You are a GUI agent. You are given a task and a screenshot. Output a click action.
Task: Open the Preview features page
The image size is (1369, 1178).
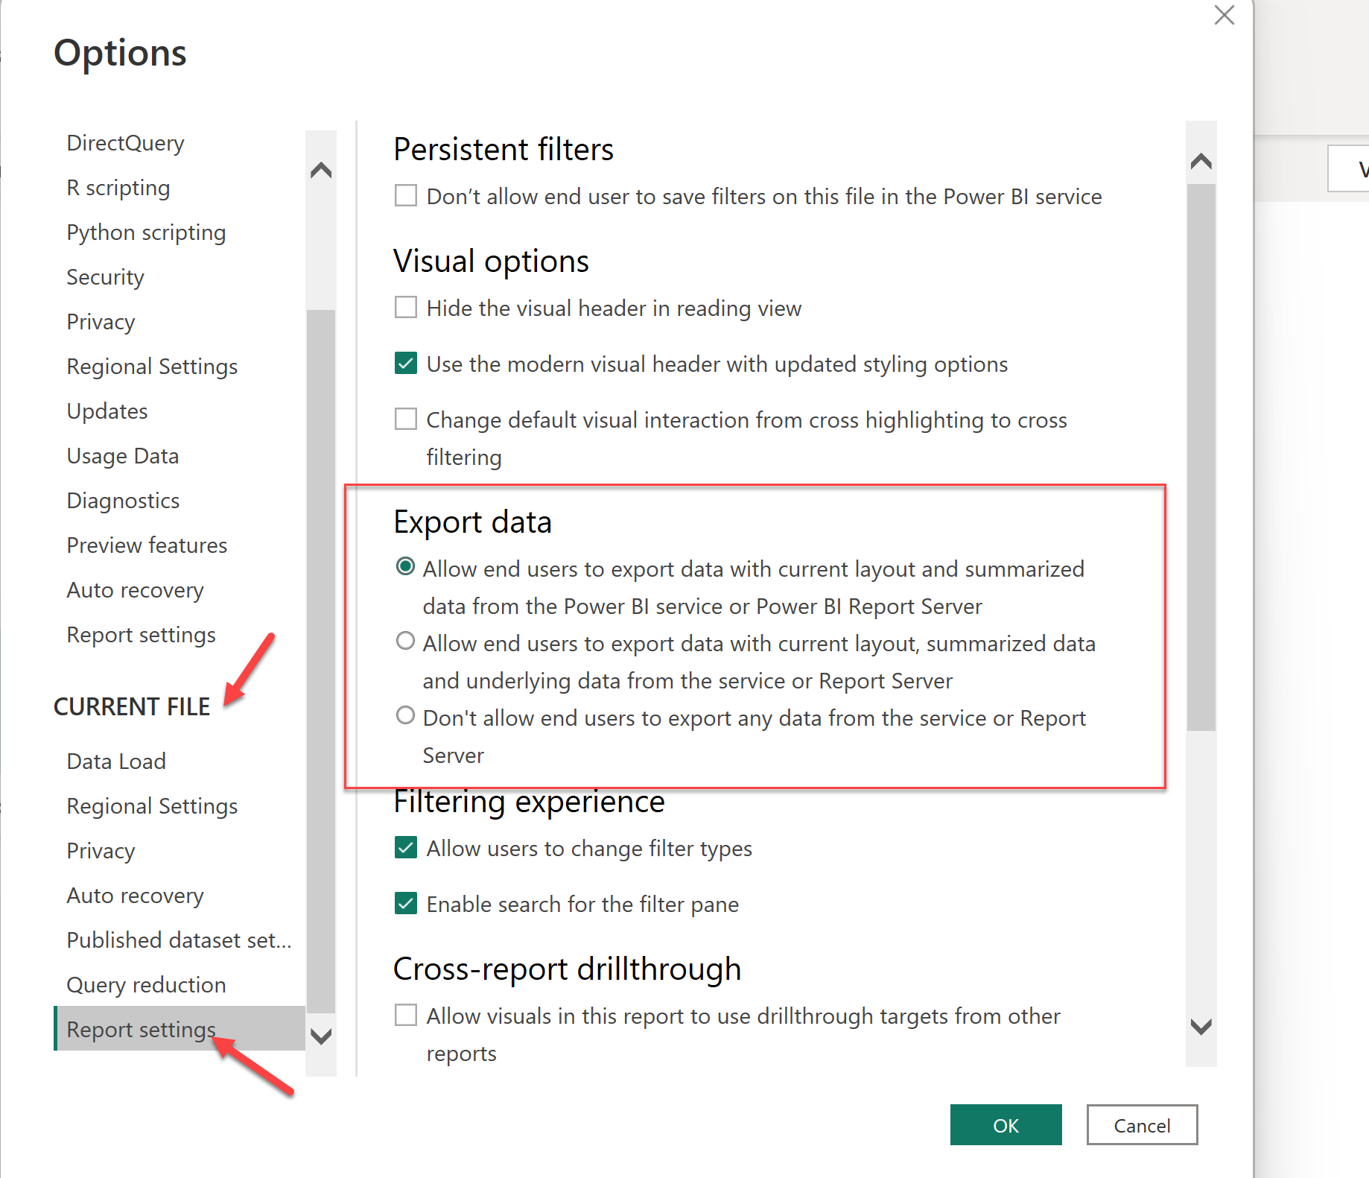click(147, 545)
